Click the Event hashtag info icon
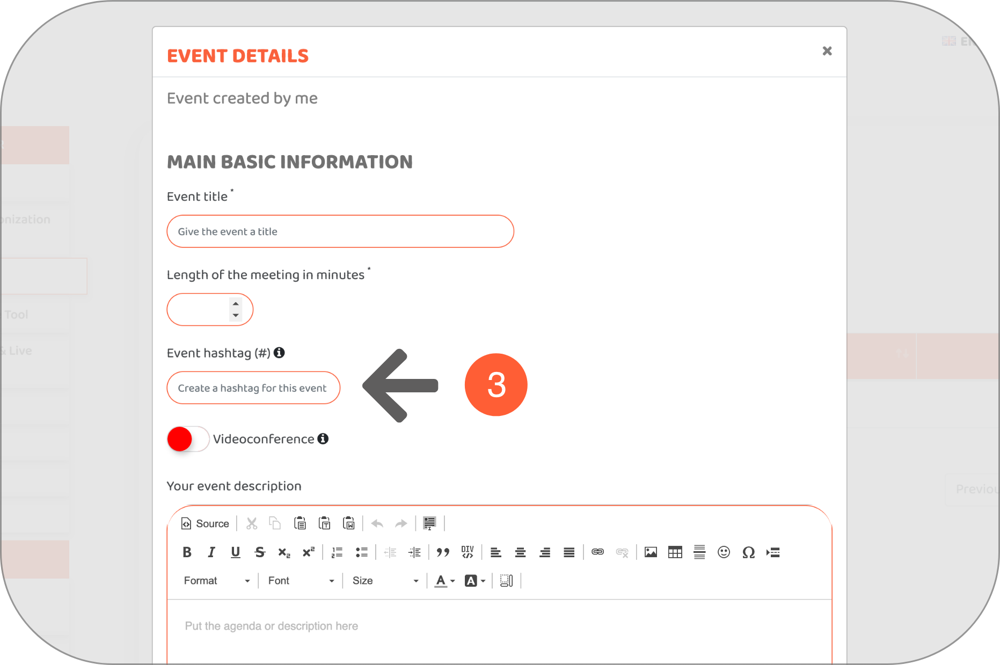The width and height of the screenshot is (1000, 665). [279, 353]
